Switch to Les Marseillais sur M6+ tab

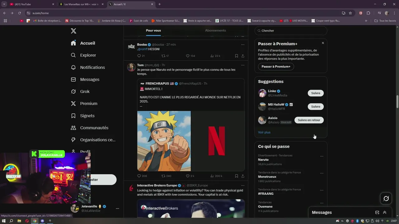tap(81, 4)
